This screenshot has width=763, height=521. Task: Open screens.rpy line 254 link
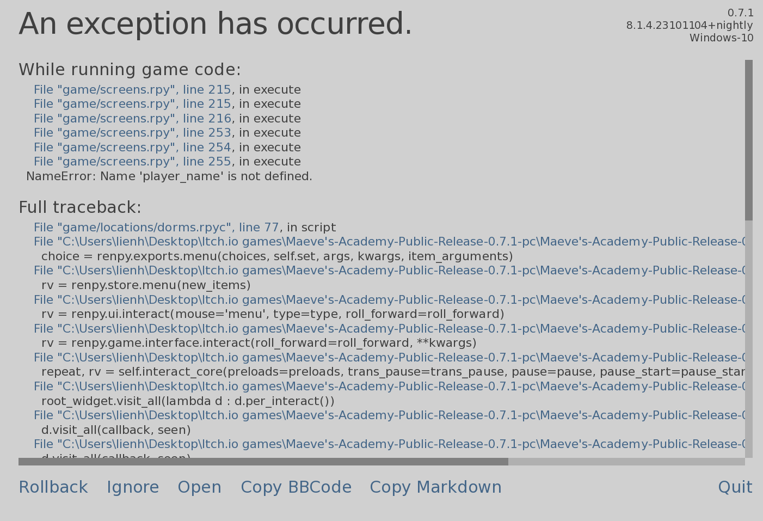[132, 148]
